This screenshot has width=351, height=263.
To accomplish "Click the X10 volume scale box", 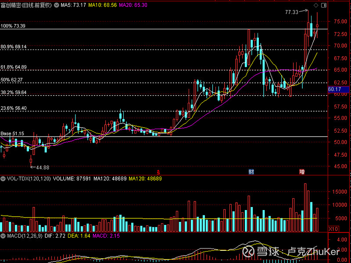I will click(333, 229).
